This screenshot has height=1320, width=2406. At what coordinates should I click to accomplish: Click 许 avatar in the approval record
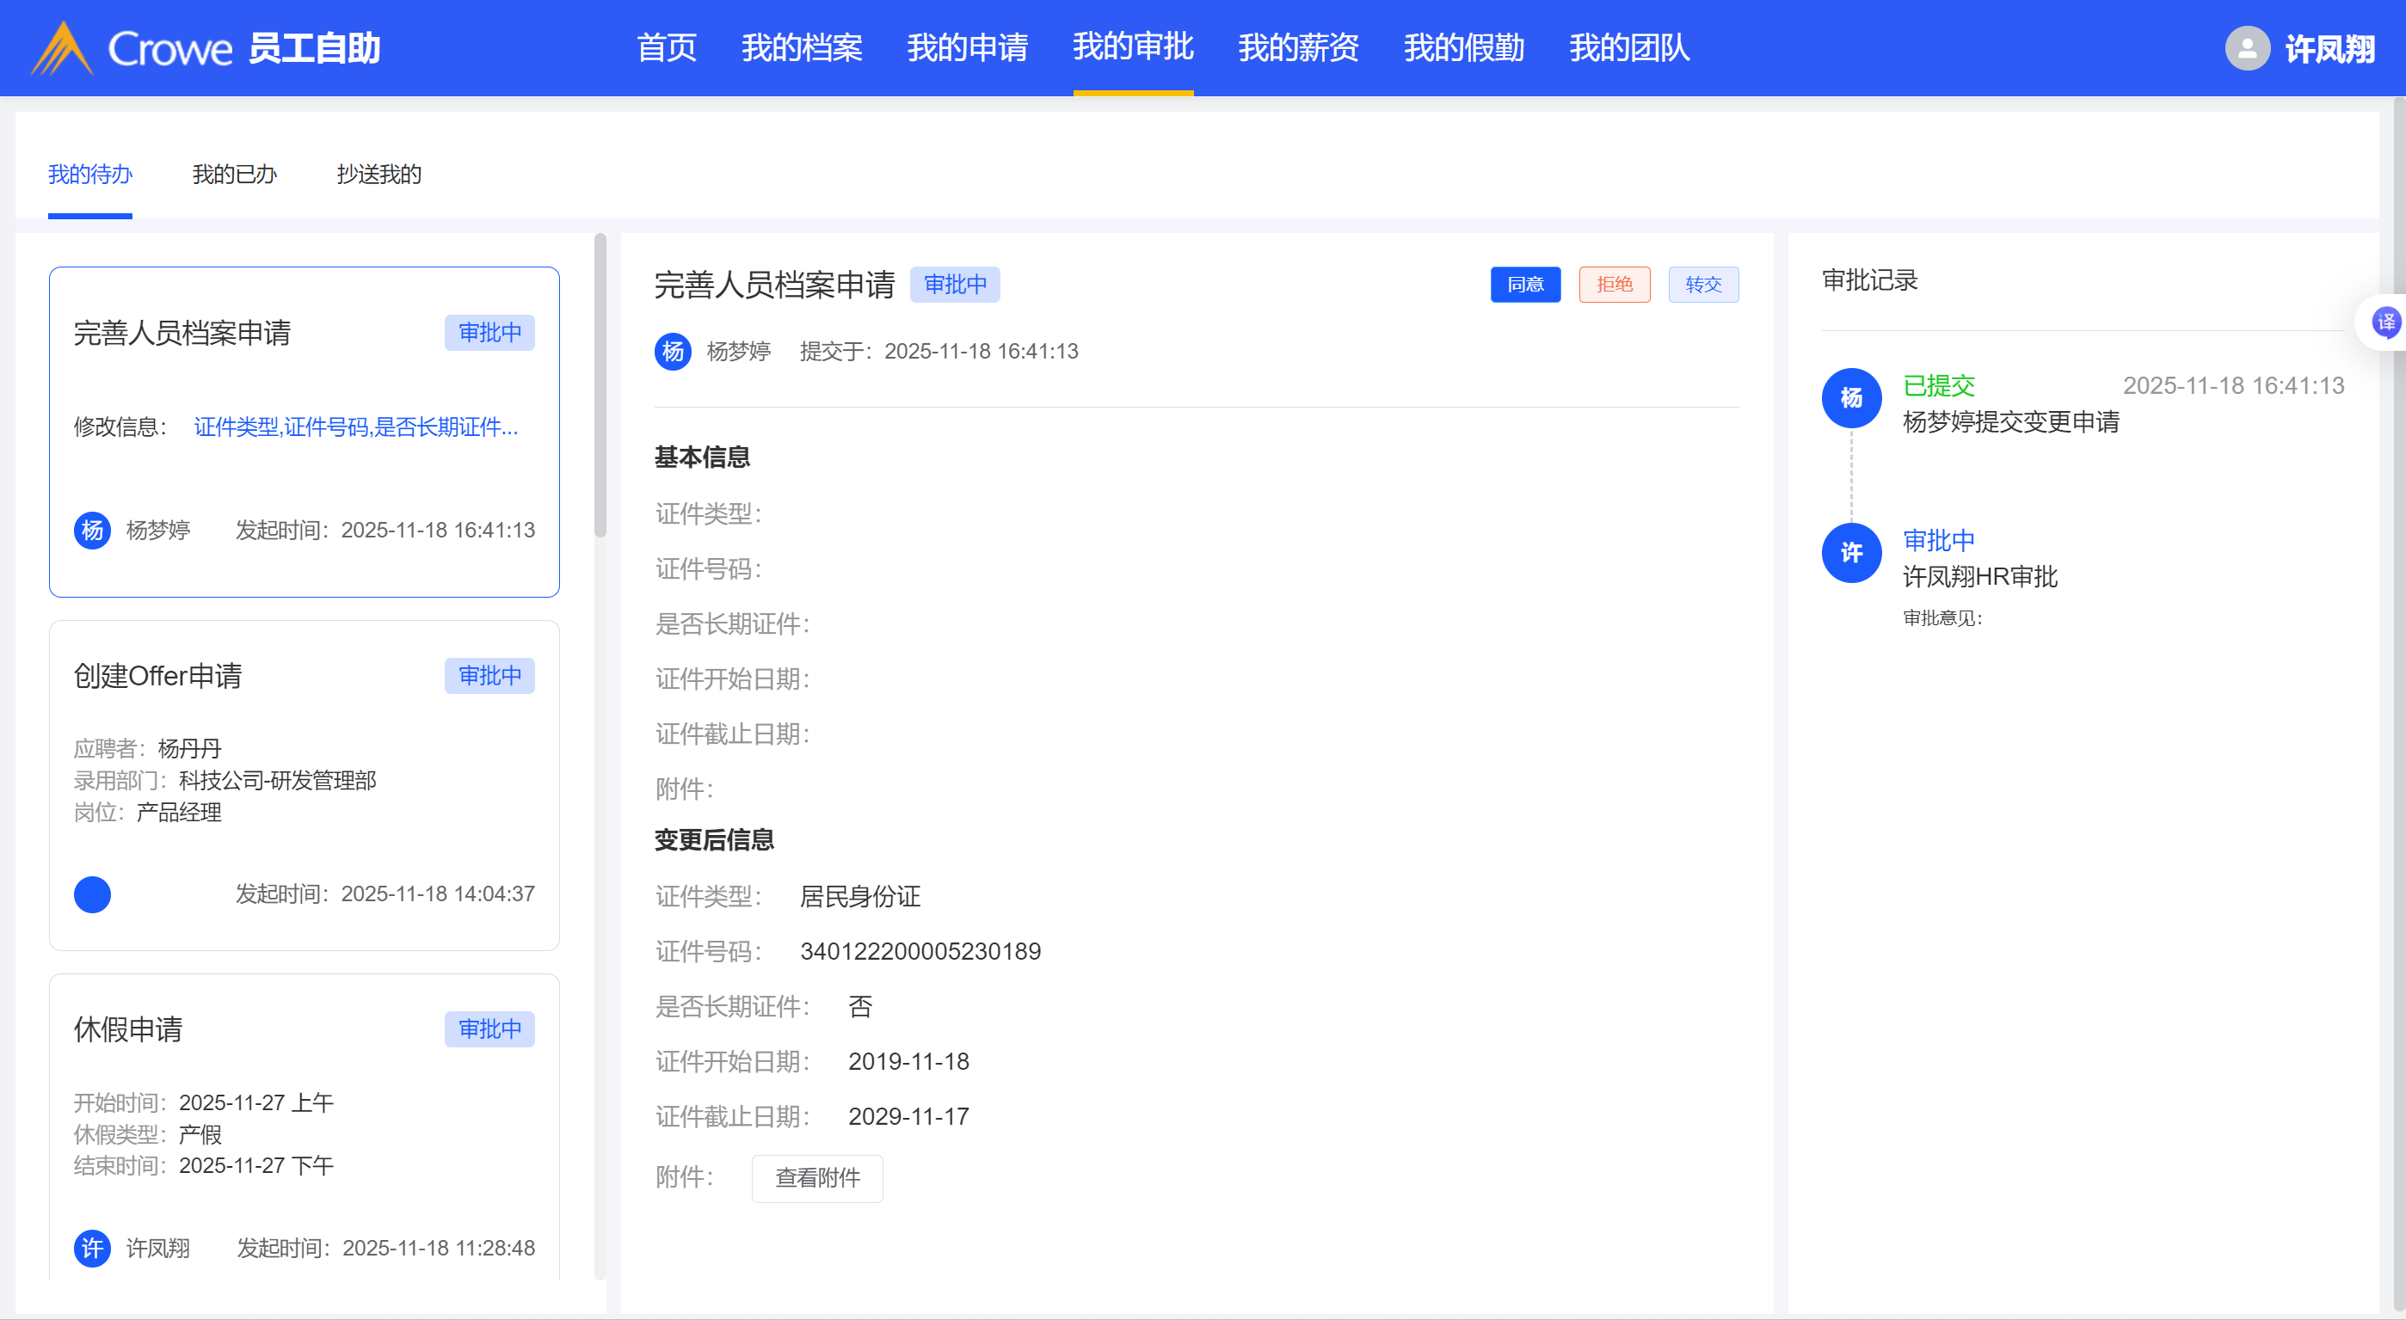click(1850, 553)
